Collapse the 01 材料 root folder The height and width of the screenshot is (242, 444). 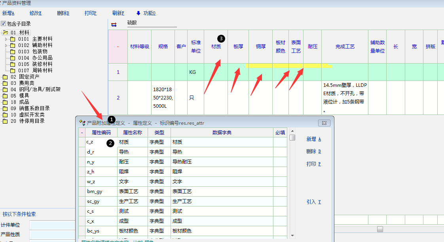[5, 33]
